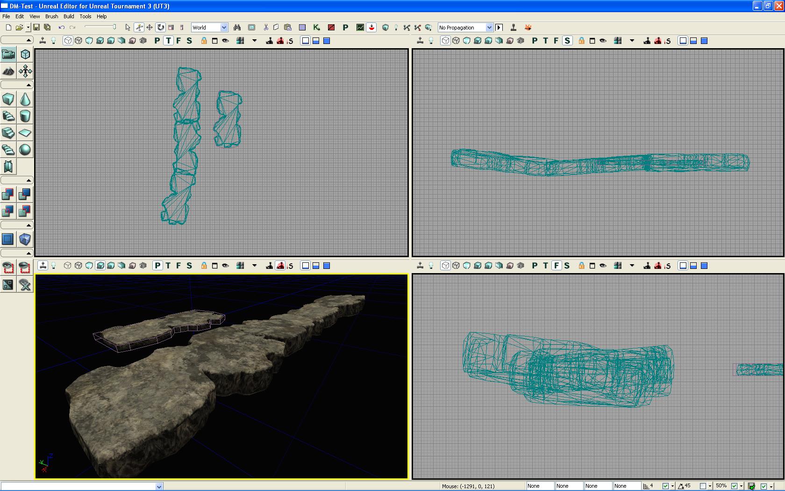The width and height of the screenshot is (785, 491).
Task: Toggle the rotation snap checkbox beside 45
Action: click(703, 486)
